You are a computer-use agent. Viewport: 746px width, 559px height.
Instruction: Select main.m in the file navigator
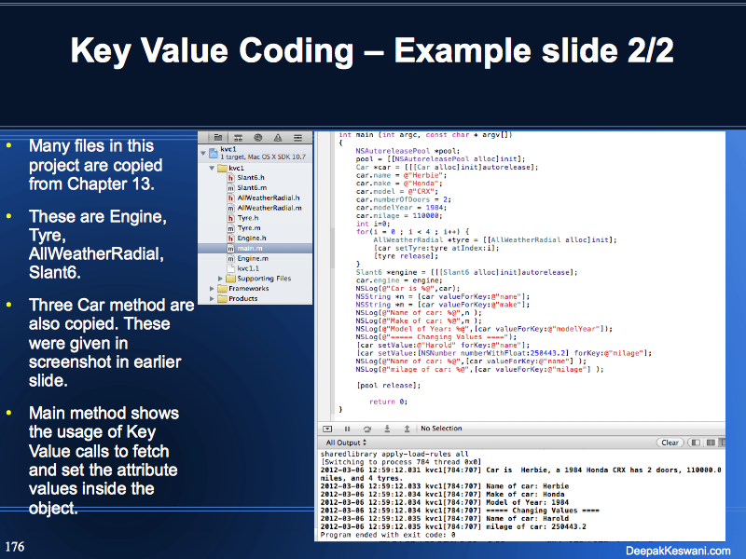(x=250, y=248)
